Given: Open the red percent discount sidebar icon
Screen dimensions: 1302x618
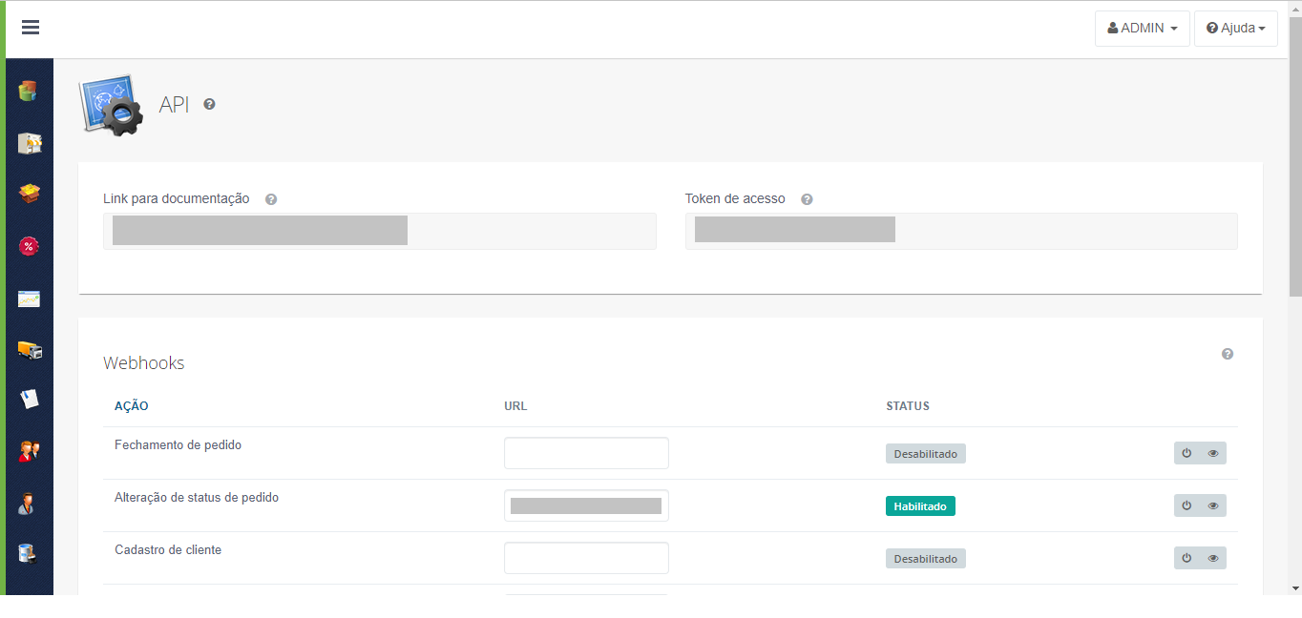Looking at the screenshot, I should click(x=30, y=246).
